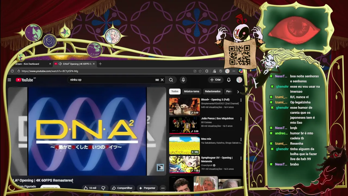Screen dimensions: 348x196
Task: Open João Penca Sos Miquinhos thumbnail
Action: point(184,125)
